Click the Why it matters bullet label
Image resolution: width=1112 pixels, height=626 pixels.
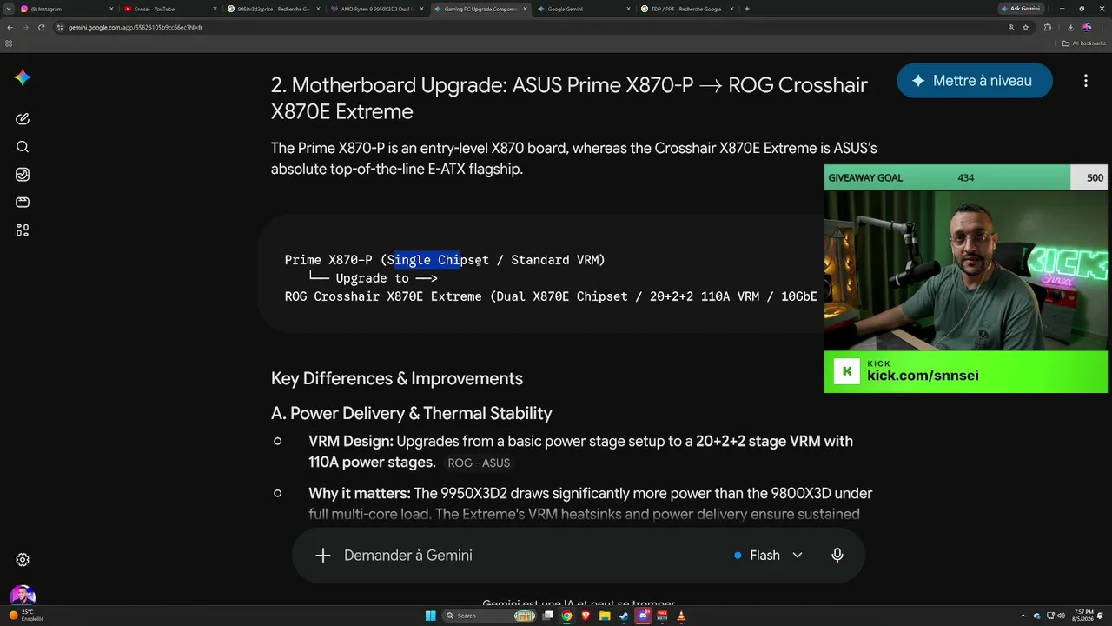(x=360, y=493)
